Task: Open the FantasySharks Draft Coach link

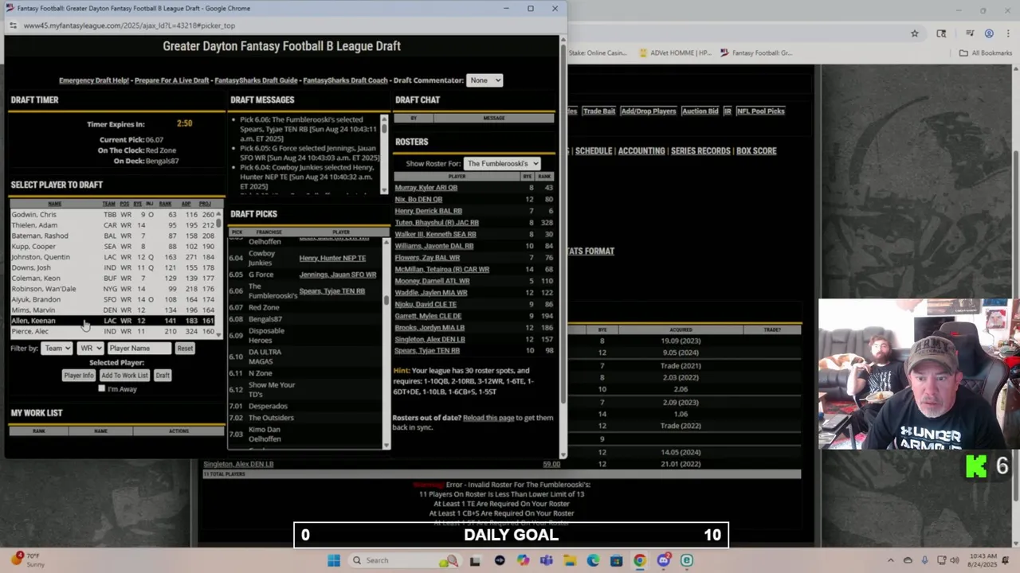Action: 346,80
